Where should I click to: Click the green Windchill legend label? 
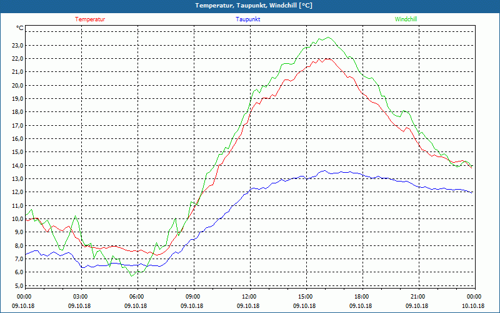pos(406,19)
